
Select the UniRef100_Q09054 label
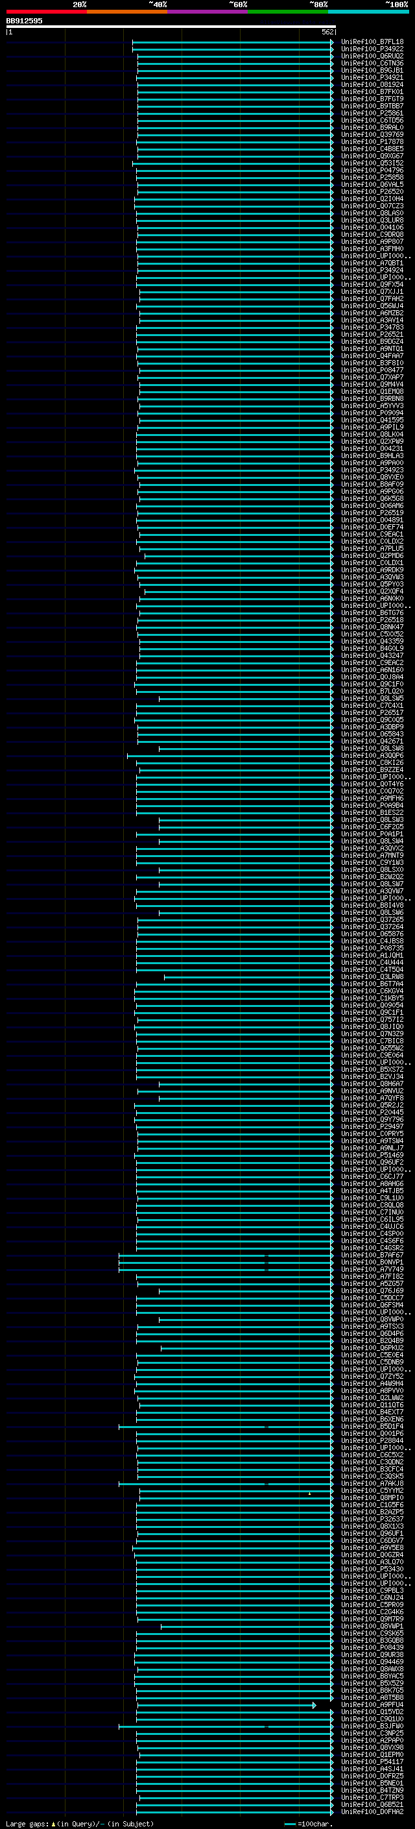tap(372, 1006)
